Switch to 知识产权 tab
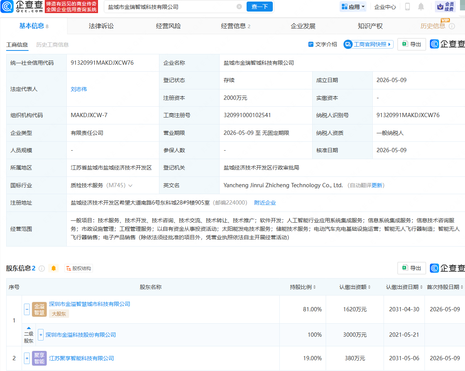Image resolution: width=465 pixels, height=371 pixels. pos(370,26)
